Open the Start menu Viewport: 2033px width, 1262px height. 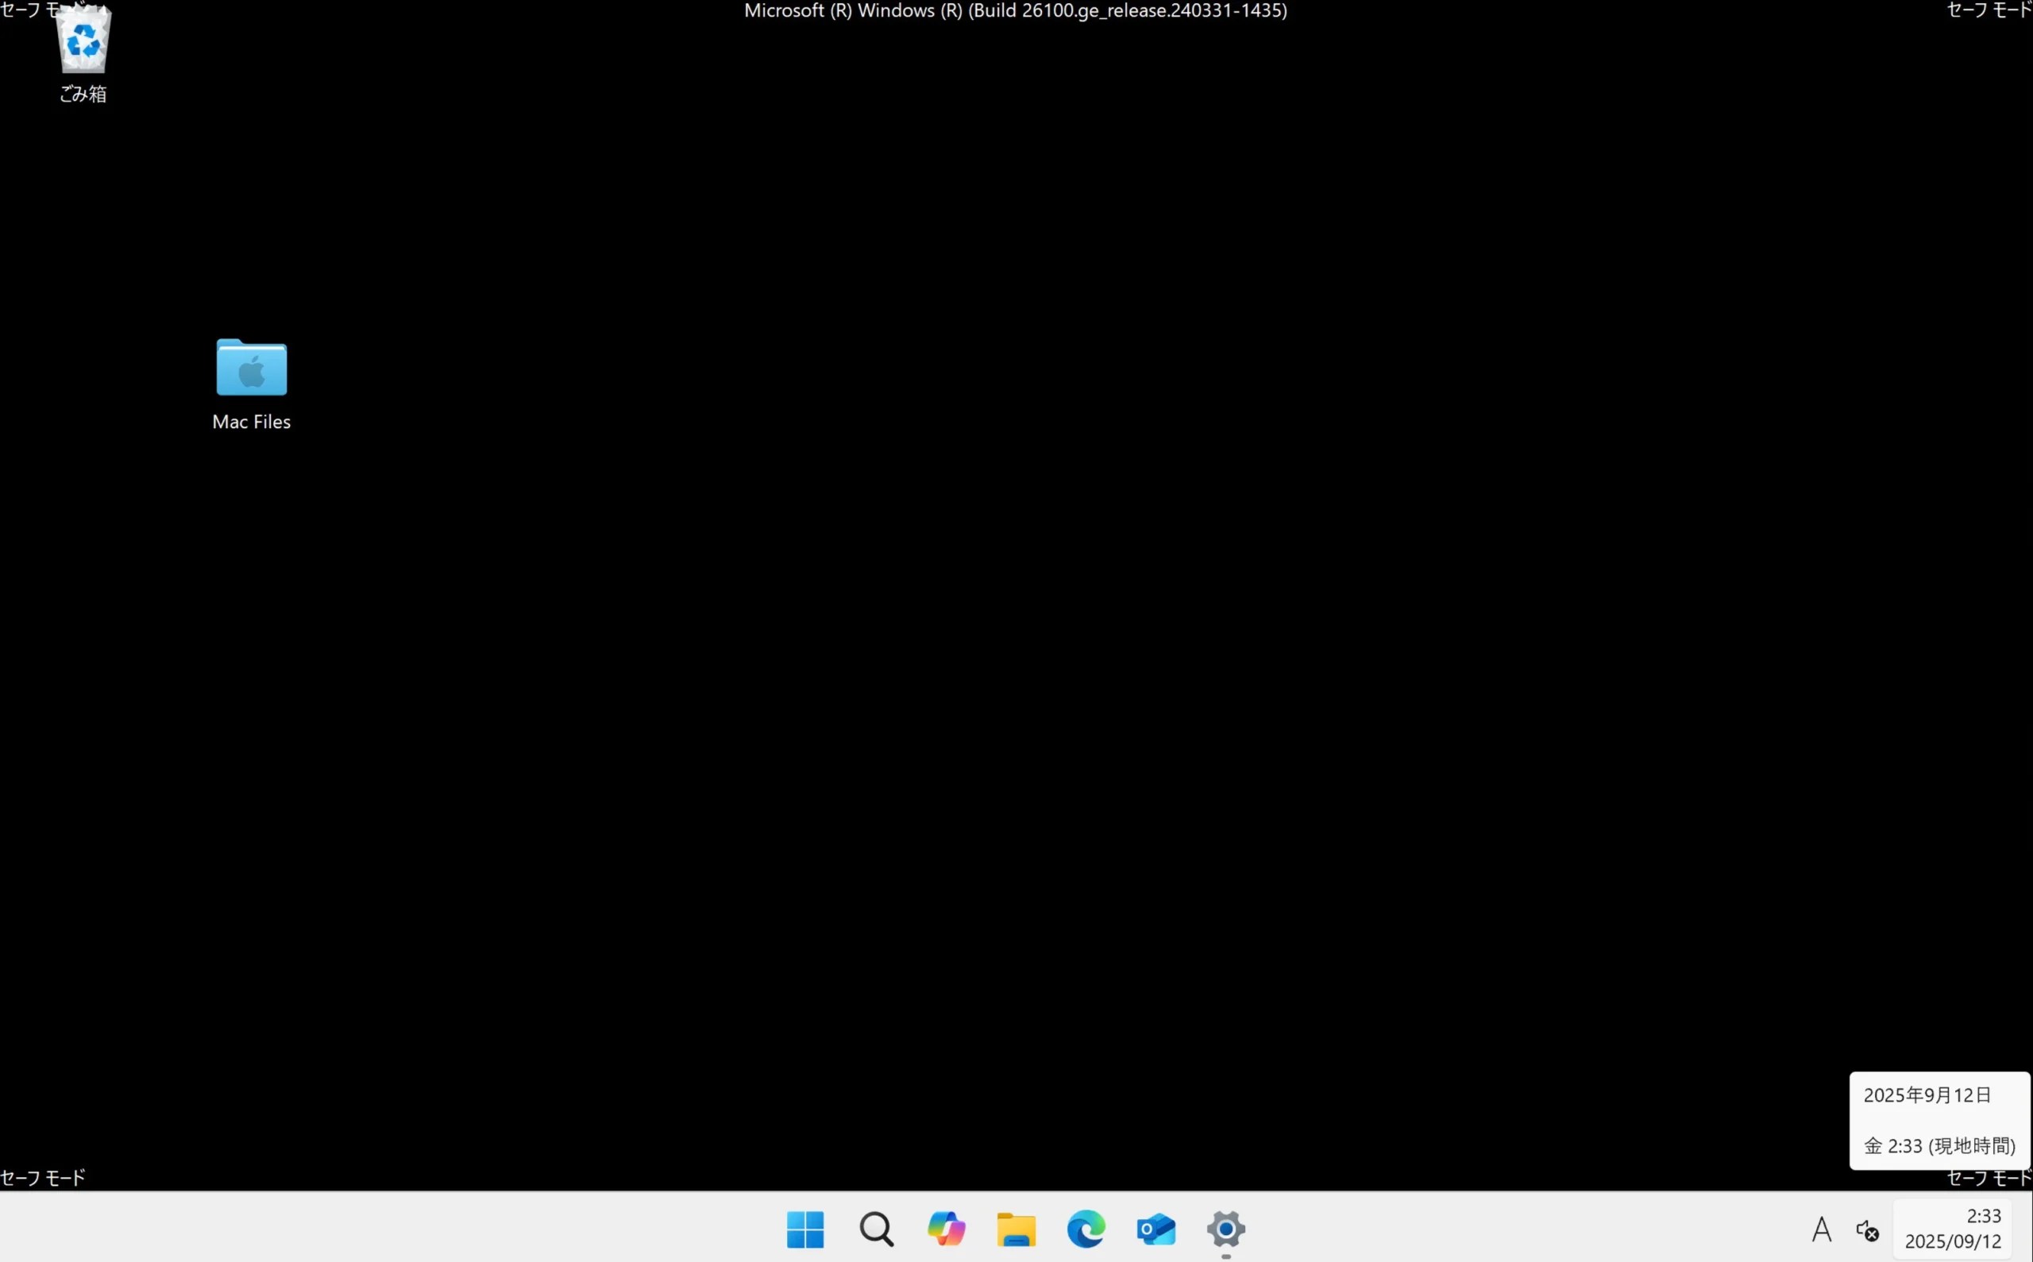pyautogui.click(x=804, y=1229)
